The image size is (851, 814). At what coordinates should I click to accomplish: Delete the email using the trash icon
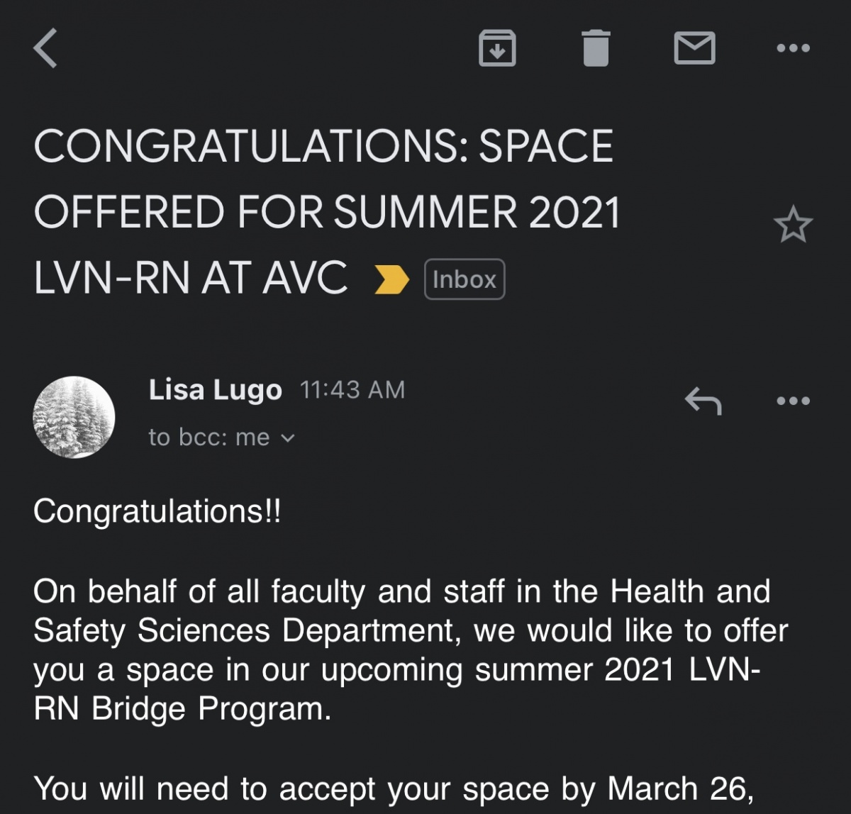coord(596,48)
